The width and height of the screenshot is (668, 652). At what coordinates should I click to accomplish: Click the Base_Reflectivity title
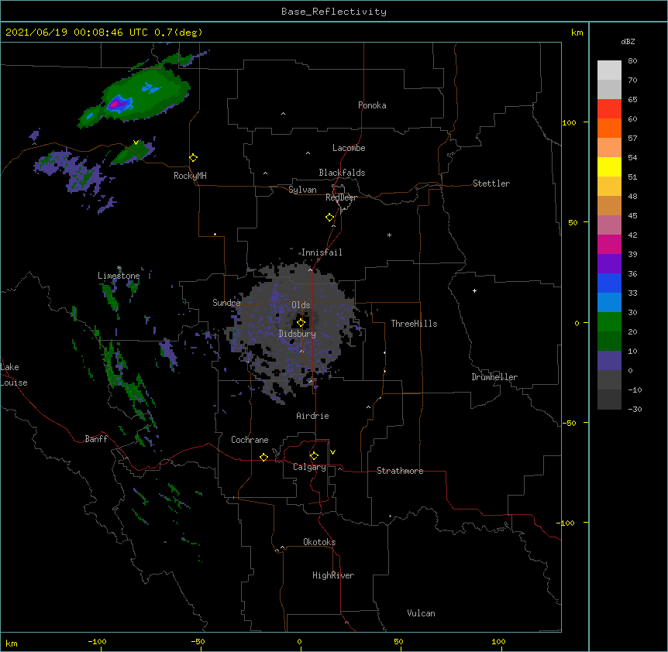pyautogui.click(x=334, y=12)
